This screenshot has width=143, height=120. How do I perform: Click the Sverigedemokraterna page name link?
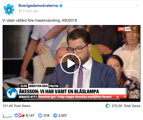pos(38,6)
